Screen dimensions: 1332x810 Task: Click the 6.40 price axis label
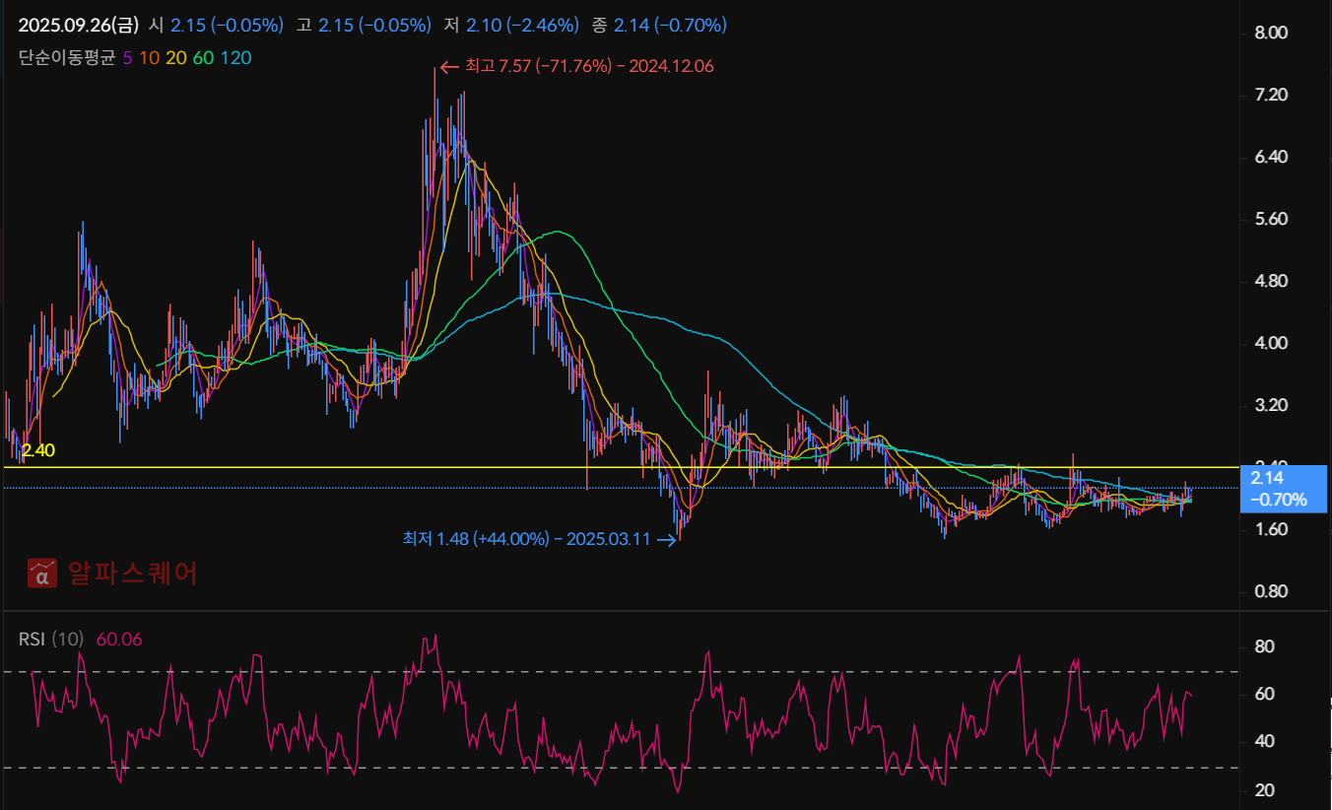[1271, 157]
